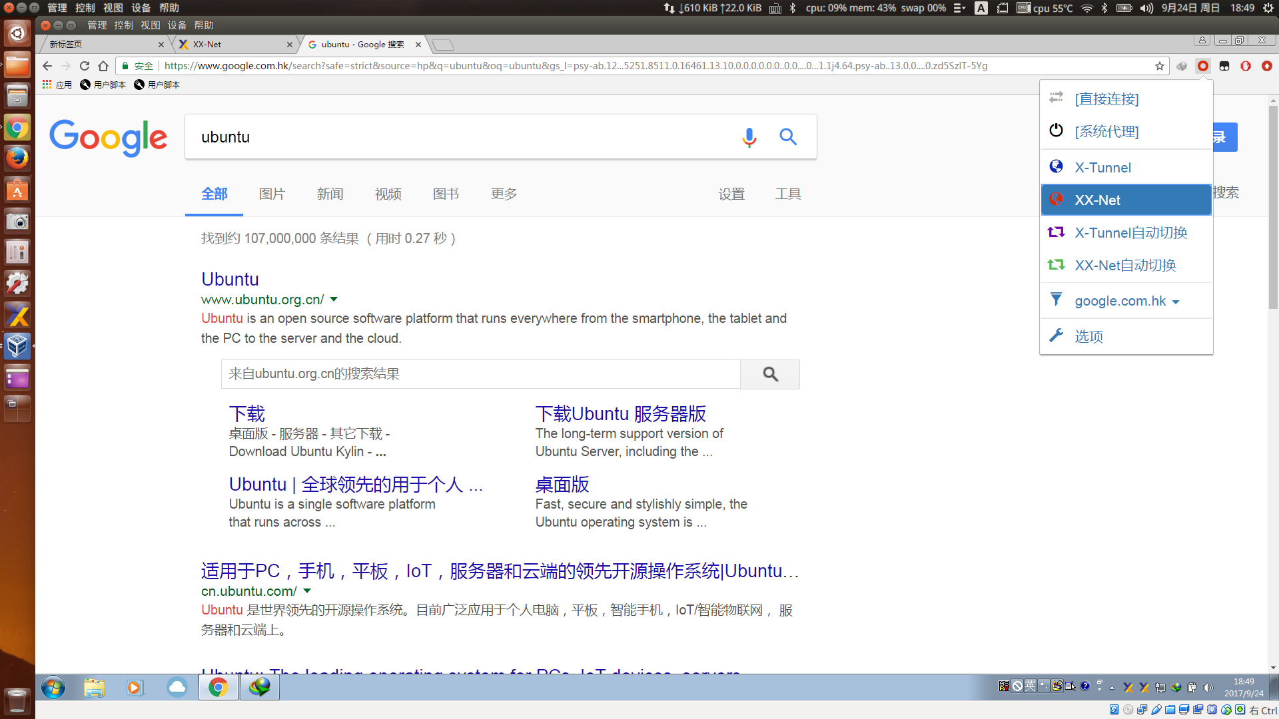Click the Chrome address bar URL
This screenshot has width=1279, height=719.
point(576,66)
